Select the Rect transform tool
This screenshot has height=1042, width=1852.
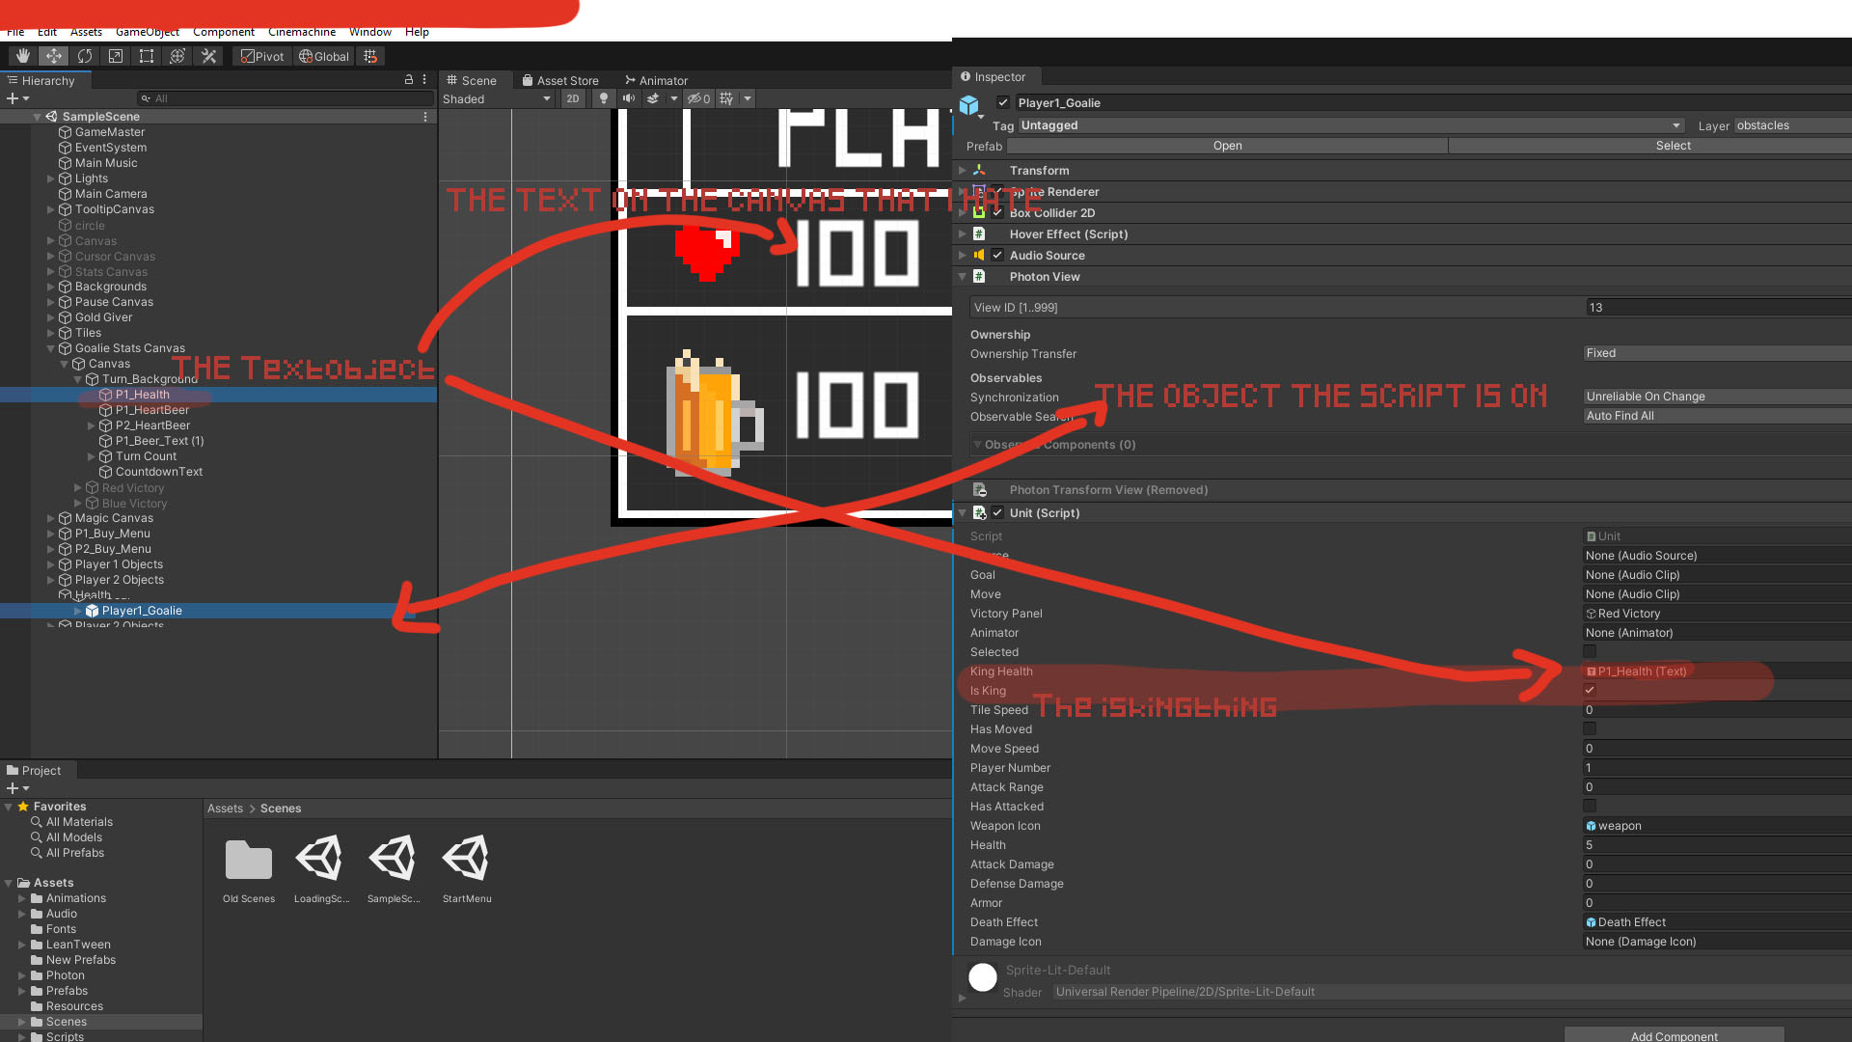[x=146, y=56]
